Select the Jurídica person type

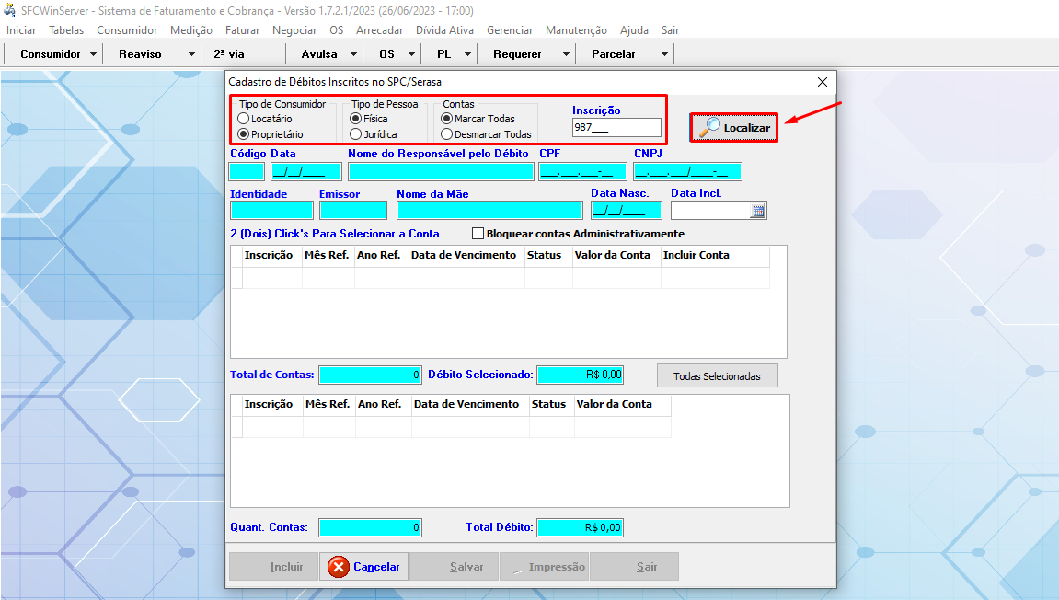pos(356,134)
